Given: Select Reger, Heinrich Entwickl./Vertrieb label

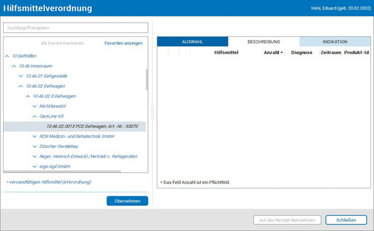Looking at the screenshot, I should [x=88, y=156].
